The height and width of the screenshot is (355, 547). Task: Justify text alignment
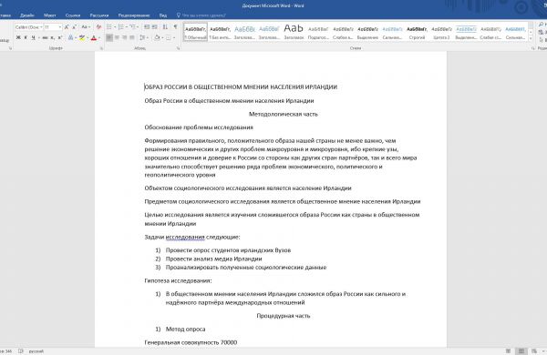pos(132,37)
